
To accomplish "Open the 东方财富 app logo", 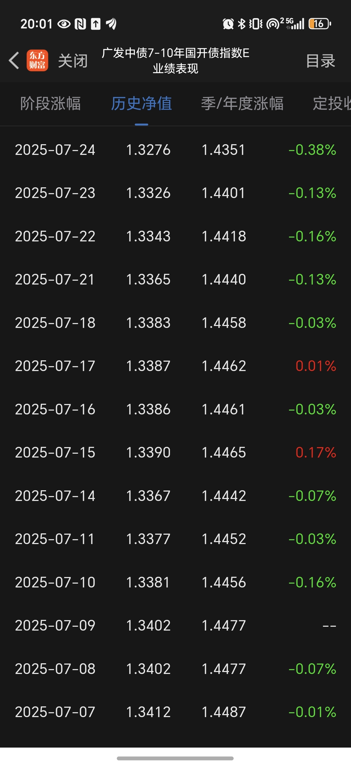I will (x=37, y=60).
